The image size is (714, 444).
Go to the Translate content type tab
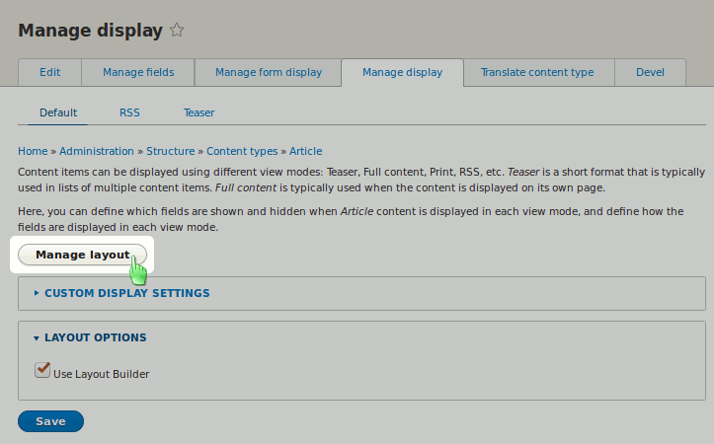pos(537,72)
